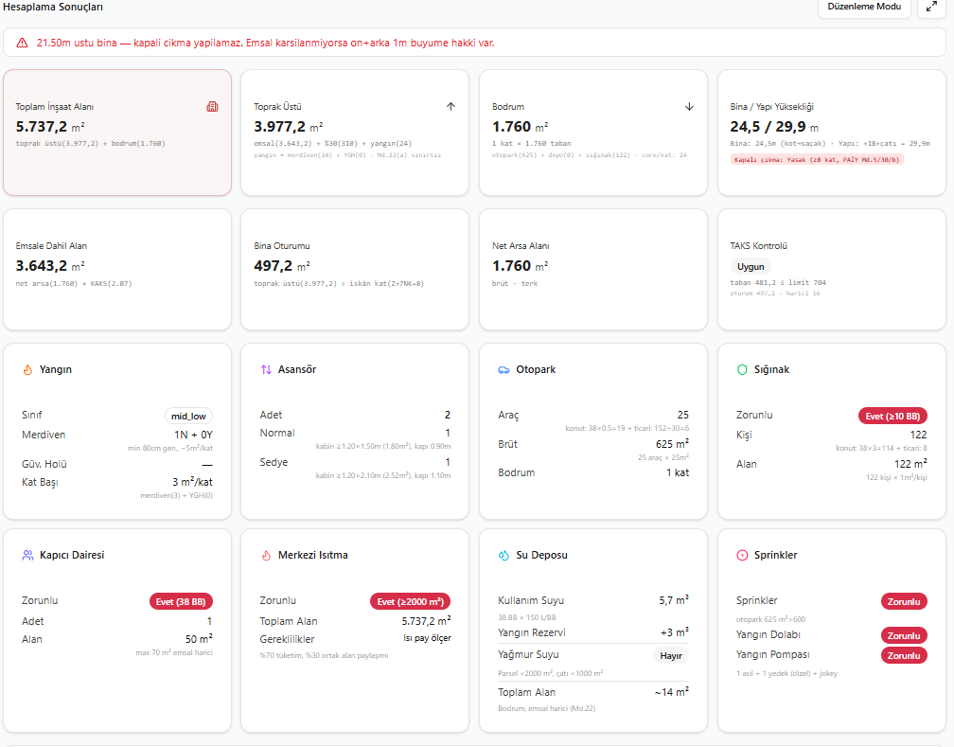Click the red warning triangle icon
The height and width of the screenshot is (747, 954).
22,43
